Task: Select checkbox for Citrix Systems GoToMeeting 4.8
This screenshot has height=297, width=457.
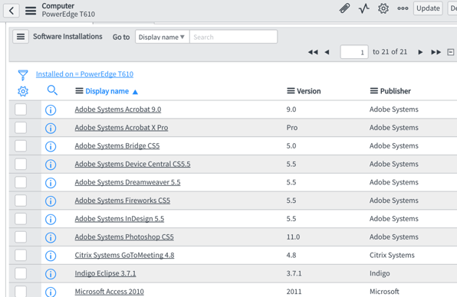Action: (21, 255)
